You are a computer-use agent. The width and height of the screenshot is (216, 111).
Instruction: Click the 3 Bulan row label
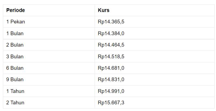coord(15,56)
